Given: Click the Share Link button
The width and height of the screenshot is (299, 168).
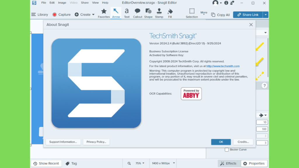Looking at the screenshot, I should [x=248, y=15].
